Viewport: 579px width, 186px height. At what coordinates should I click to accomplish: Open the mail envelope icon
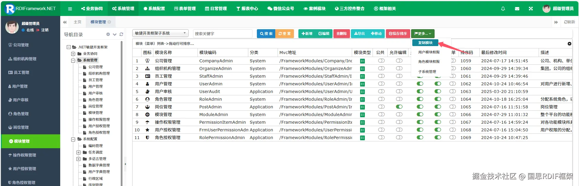[x=517, y=9]
